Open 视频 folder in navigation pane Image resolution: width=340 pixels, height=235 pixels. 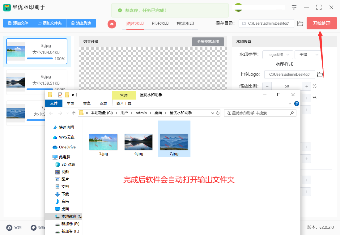click(62, 172)
